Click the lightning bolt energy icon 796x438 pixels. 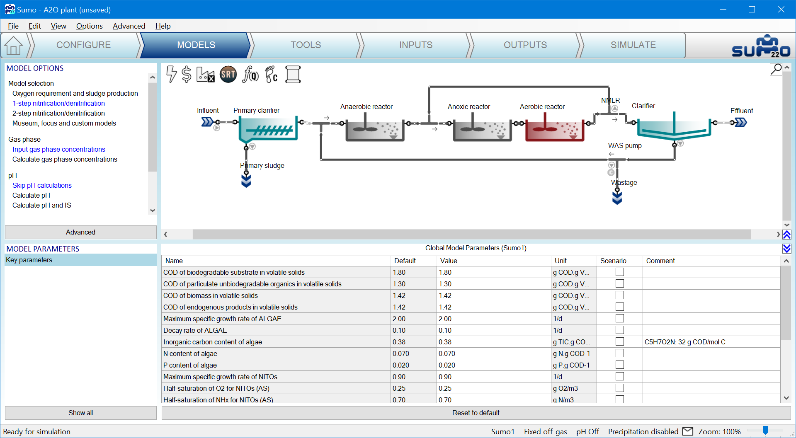click(x=171, y=75)
